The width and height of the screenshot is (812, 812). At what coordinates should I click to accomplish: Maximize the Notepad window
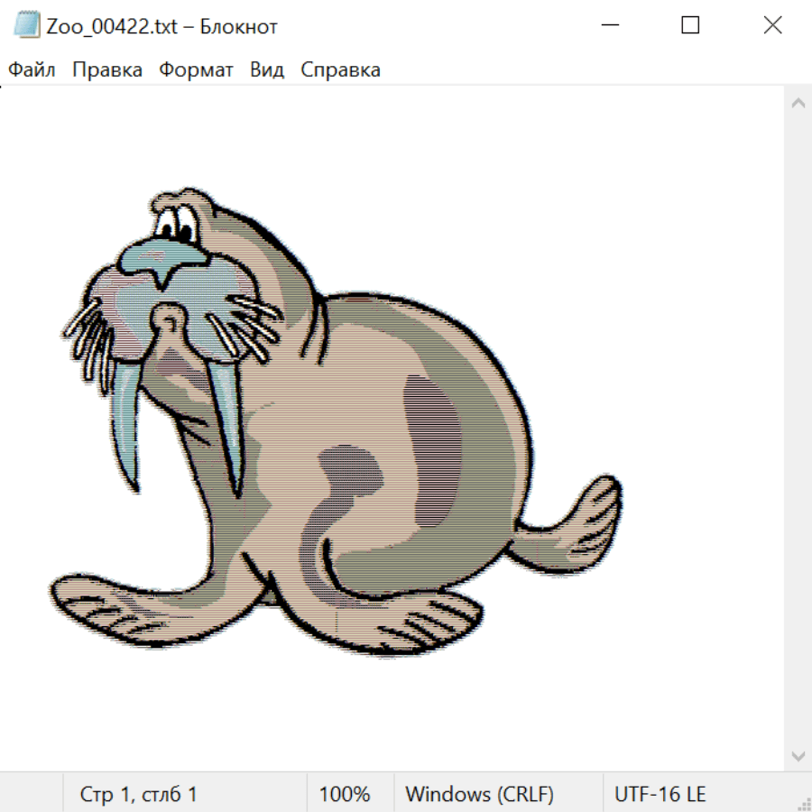click(690, 25)
